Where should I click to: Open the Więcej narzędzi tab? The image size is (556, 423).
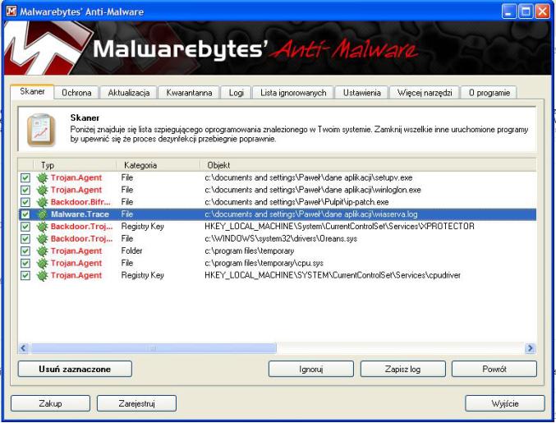click(x=425, y=93)
